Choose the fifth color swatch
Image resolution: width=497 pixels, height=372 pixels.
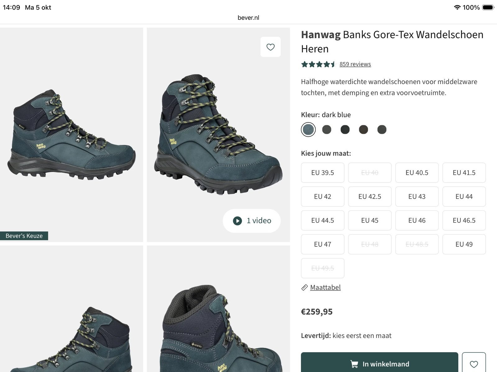pyautogui.click(x=382, y=130)
